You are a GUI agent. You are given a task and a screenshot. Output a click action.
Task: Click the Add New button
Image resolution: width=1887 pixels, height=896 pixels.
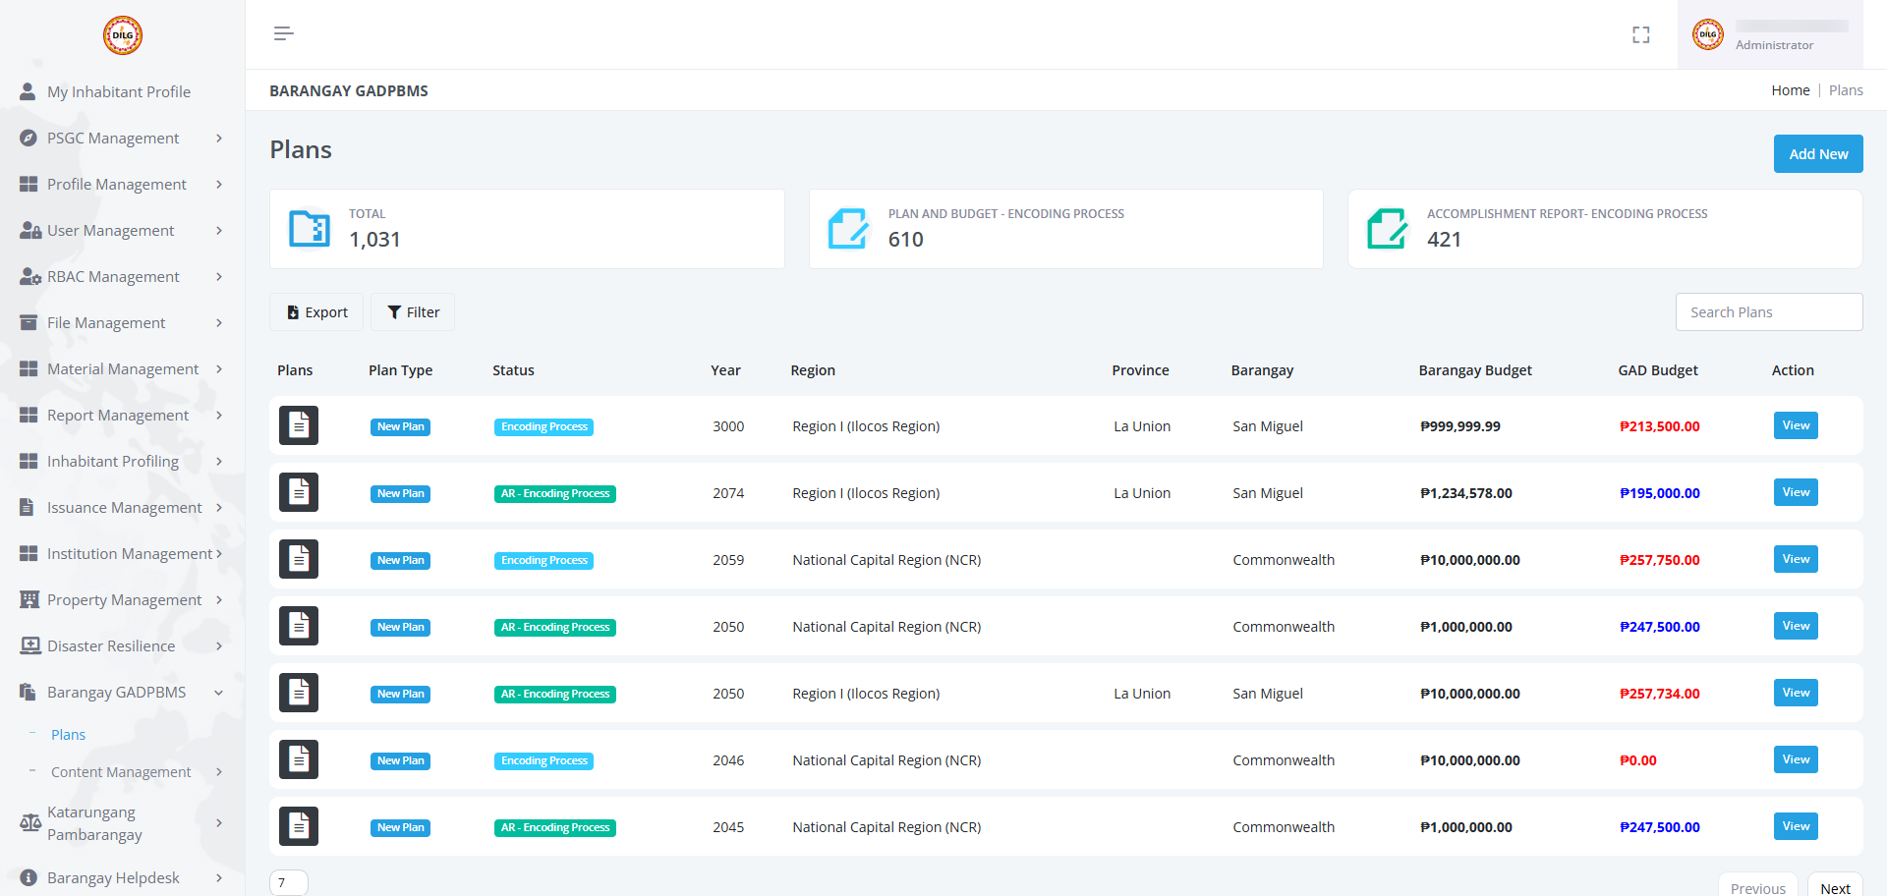coord(1818,154)
